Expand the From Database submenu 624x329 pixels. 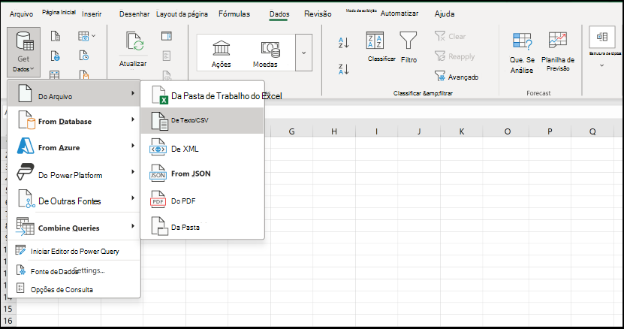coord(74,120)
